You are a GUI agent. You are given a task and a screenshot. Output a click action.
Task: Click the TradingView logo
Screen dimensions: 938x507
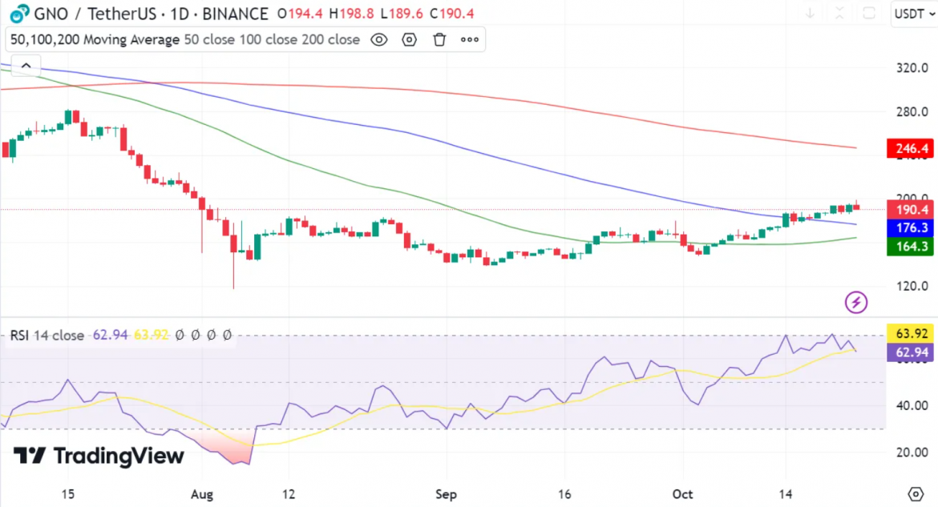(x=99, y=456)
